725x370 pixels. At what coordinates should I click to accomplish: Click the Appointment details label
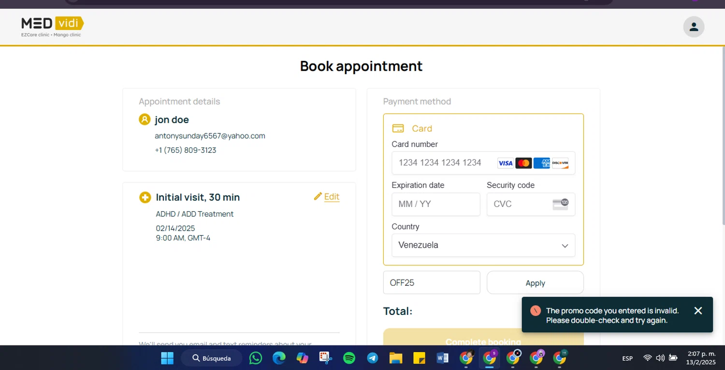[179, 102]
